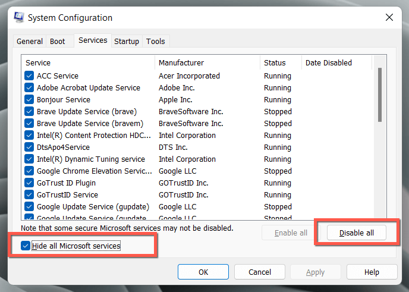Close the System Configuration window
409x292 pixels.
click(389, 18)
